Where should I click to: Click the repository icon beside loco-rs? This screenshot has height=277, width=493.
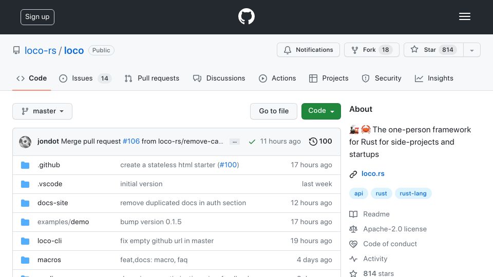(16, 50)
